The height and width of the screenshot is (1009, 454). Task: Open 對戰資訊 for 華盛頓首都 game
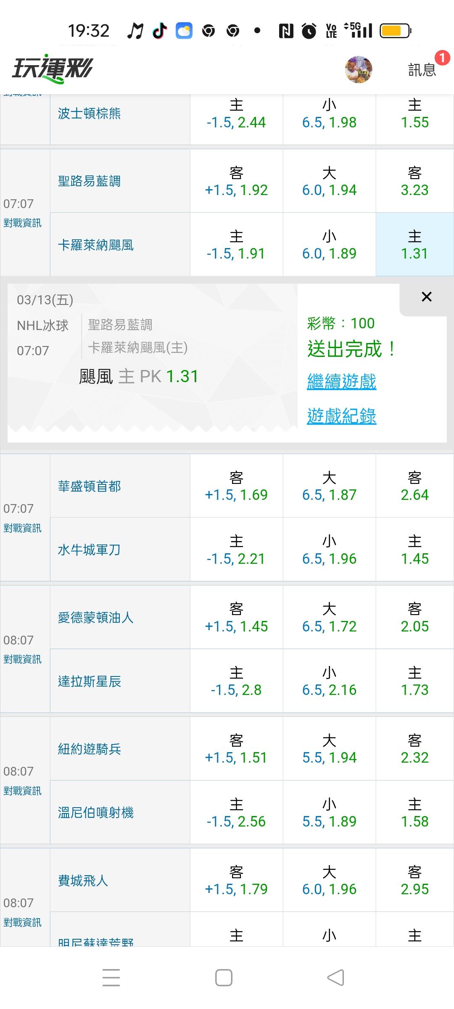point(23,528)
